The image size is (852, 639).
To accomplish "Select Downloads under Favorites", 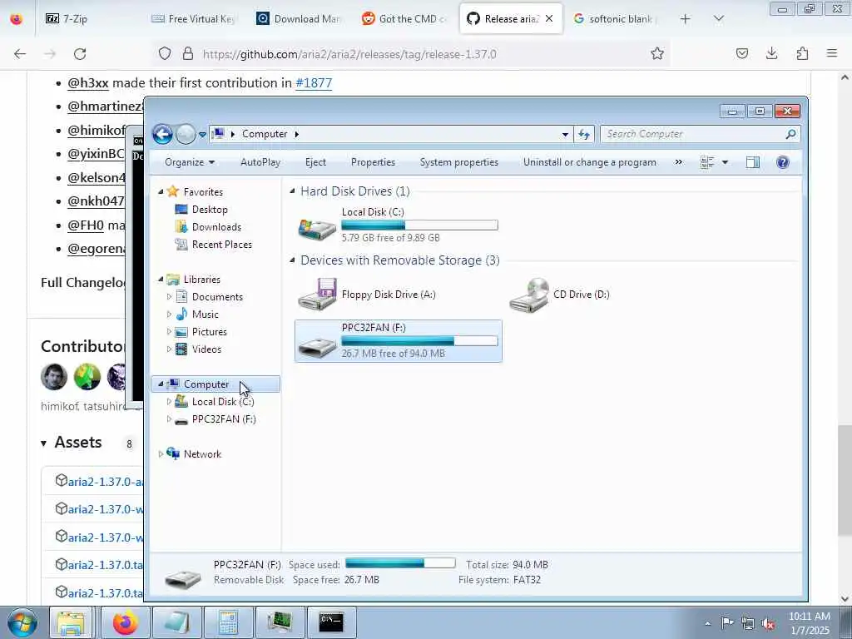I will [216, 226].
